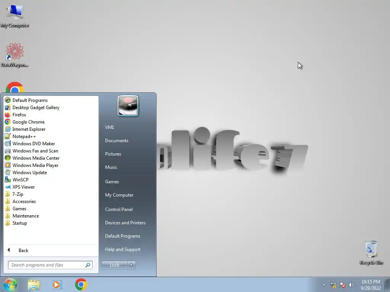390x292 pixels.
Task: Click the volume speaker tray icon
Action: [x=352, y=285]
